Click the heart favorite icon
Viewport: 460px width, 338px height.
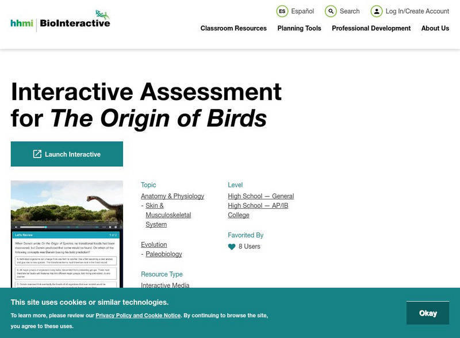pyautogui.click(x=232, y=247)
